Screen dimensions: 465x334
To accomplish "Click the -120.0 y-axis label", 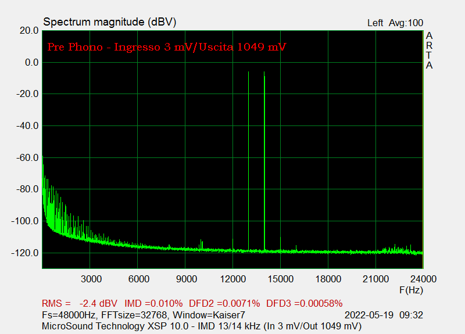I will pos(25,253).
